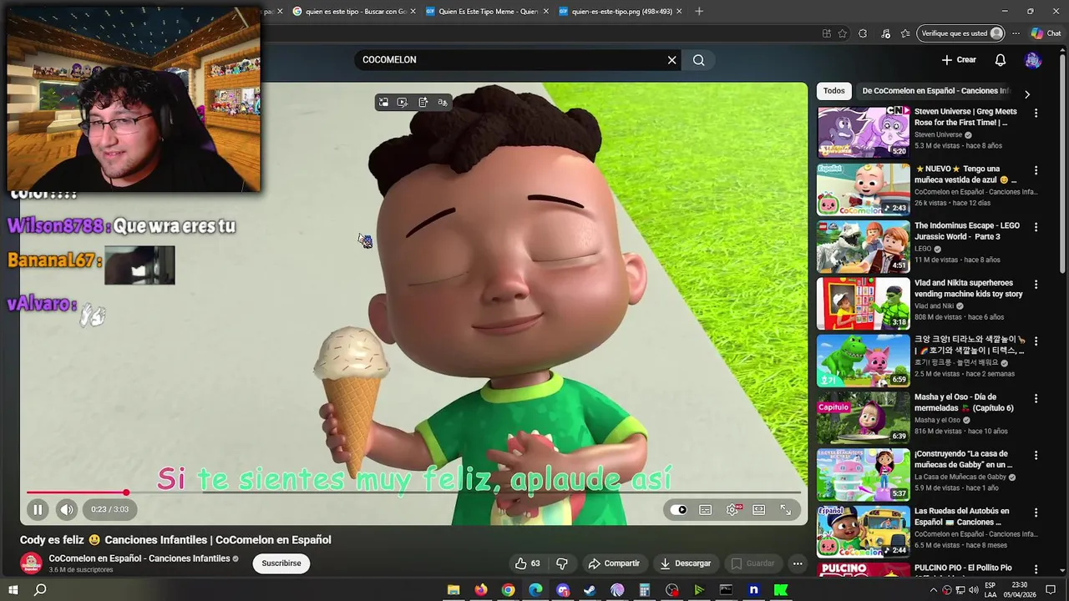Open YouTube account avatar menu
Screen dimensions: 1069x601
[1033, 60]
